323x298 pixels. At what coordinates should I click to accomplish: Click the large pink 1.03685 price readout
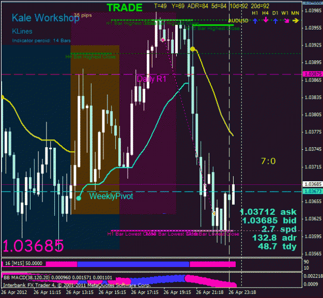[33, 246]
